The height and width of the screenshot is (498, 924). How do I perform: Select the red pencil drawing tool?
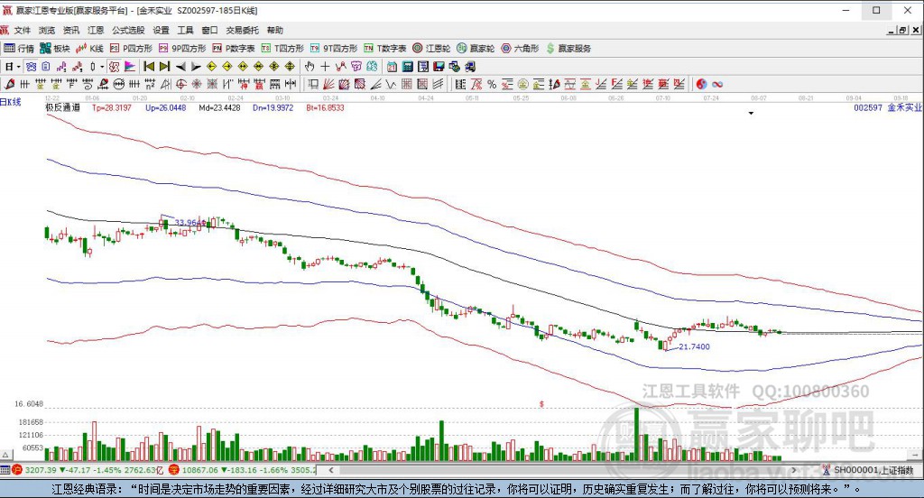[9, 84]
